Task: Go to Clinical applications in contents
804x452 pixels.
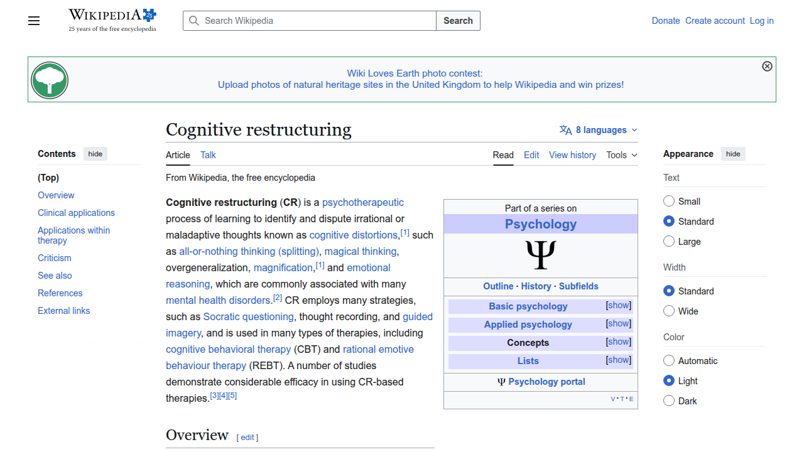Action: tap(76, 213)
